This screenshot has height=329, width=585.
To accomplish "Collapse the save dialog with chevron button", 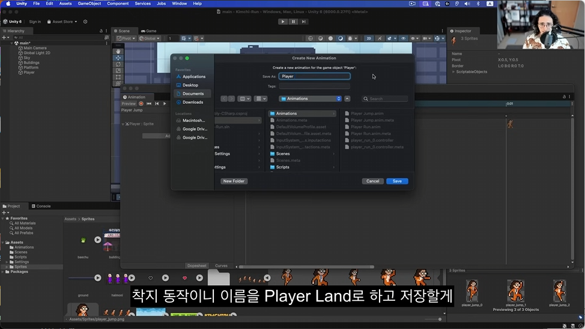I will point(347,99).
